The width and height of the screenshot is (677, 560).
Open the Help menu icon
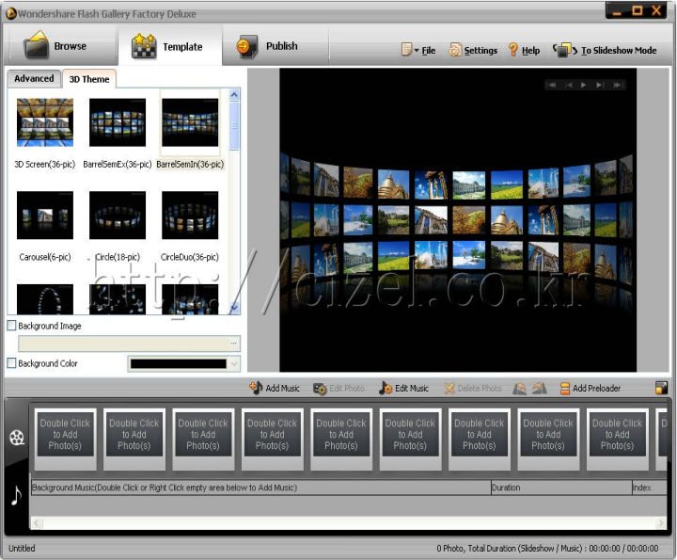(x=513, y=50)
